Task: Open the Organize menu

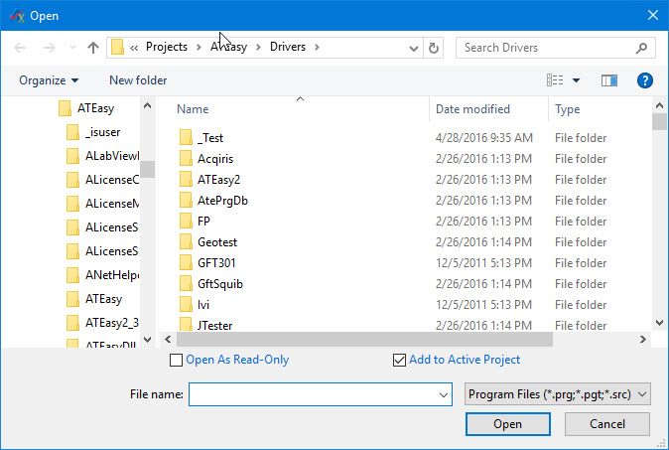Action: tap(49, 80)
